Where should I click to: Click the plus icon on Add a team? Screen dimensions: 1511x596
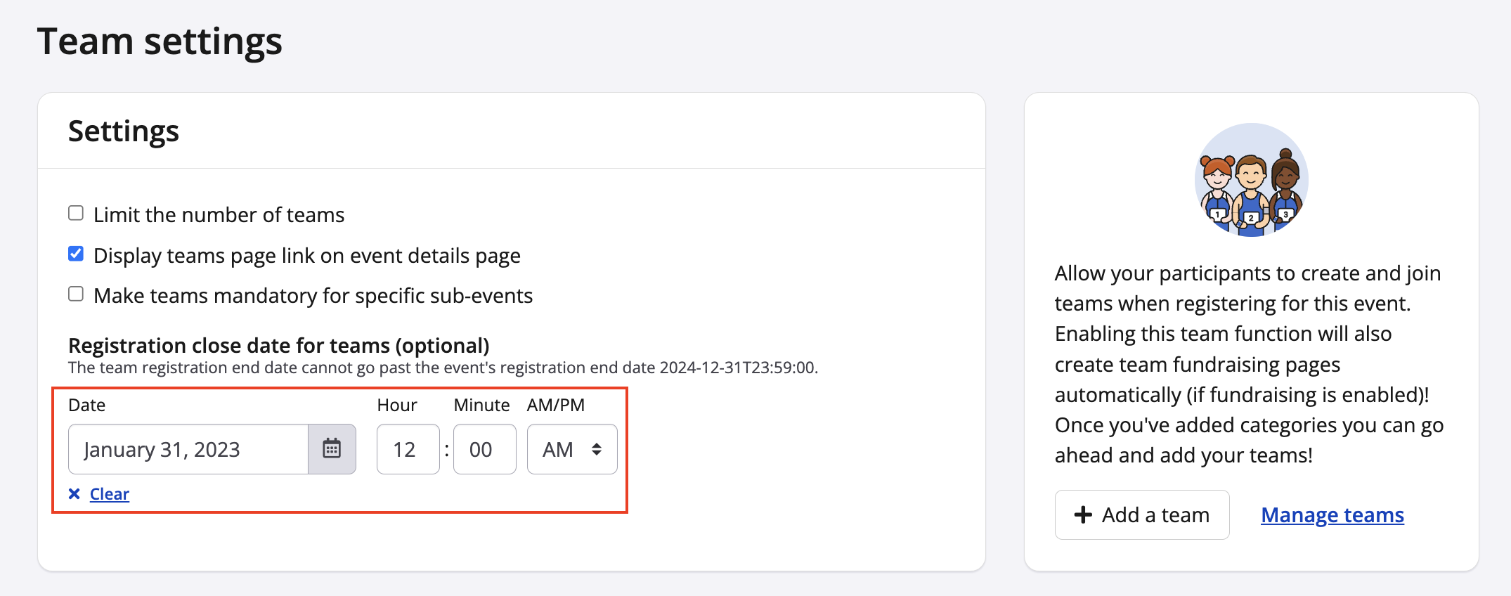pos(1083,515)
